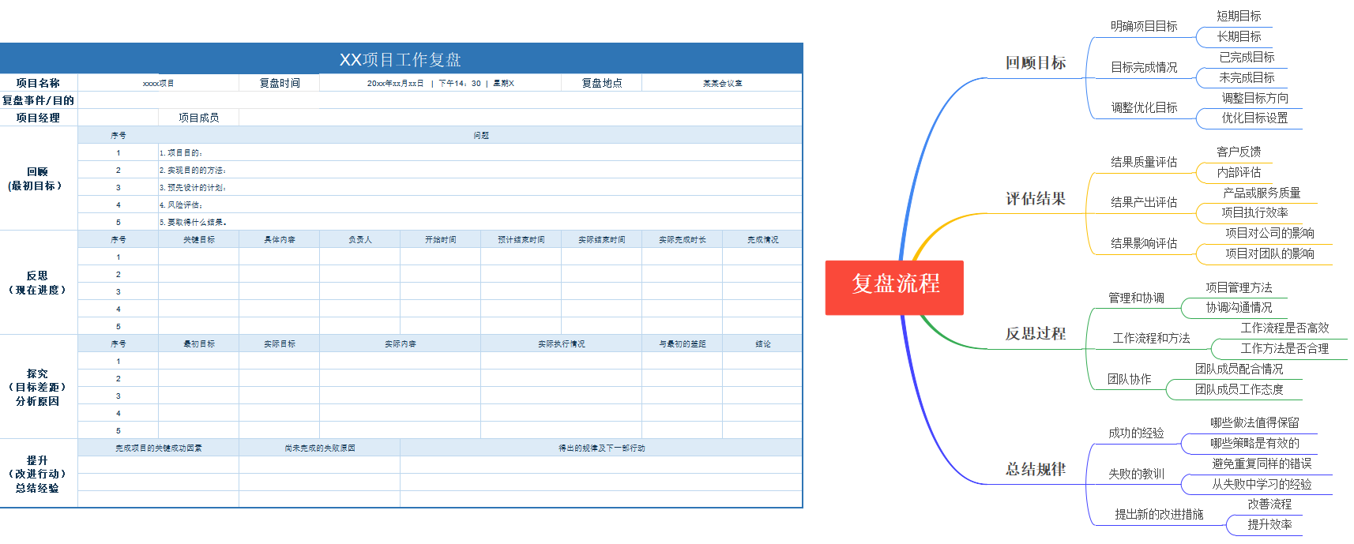This screenshot has width=1354, height=544.
Task: Click the 项目对公司的影响 leaf node
Action: tap(1269, 233)
